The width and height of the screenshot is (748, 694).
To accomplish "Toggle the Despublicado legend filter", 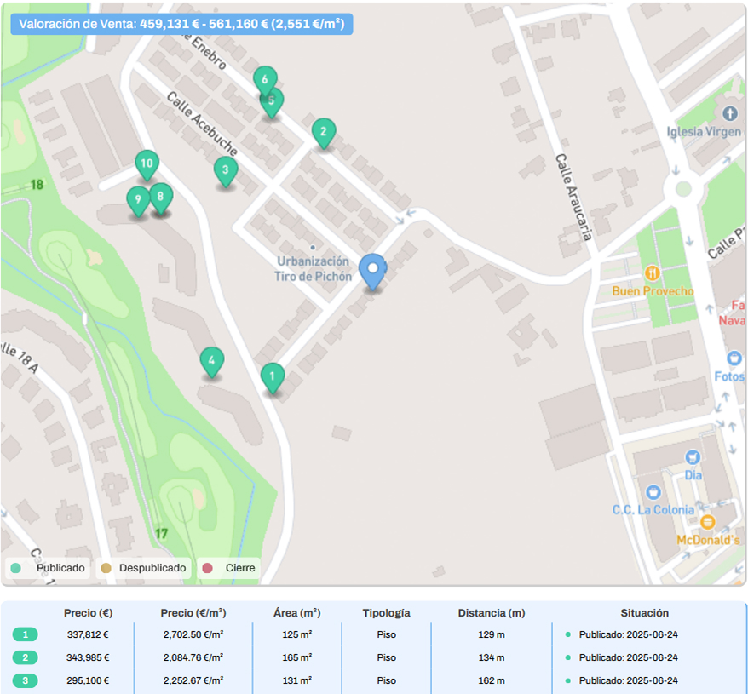I will [x=142, y=568].
